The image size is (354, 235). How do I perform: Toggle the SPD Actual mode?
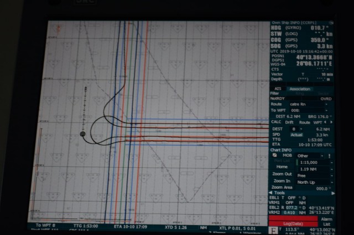click(296, 134)
